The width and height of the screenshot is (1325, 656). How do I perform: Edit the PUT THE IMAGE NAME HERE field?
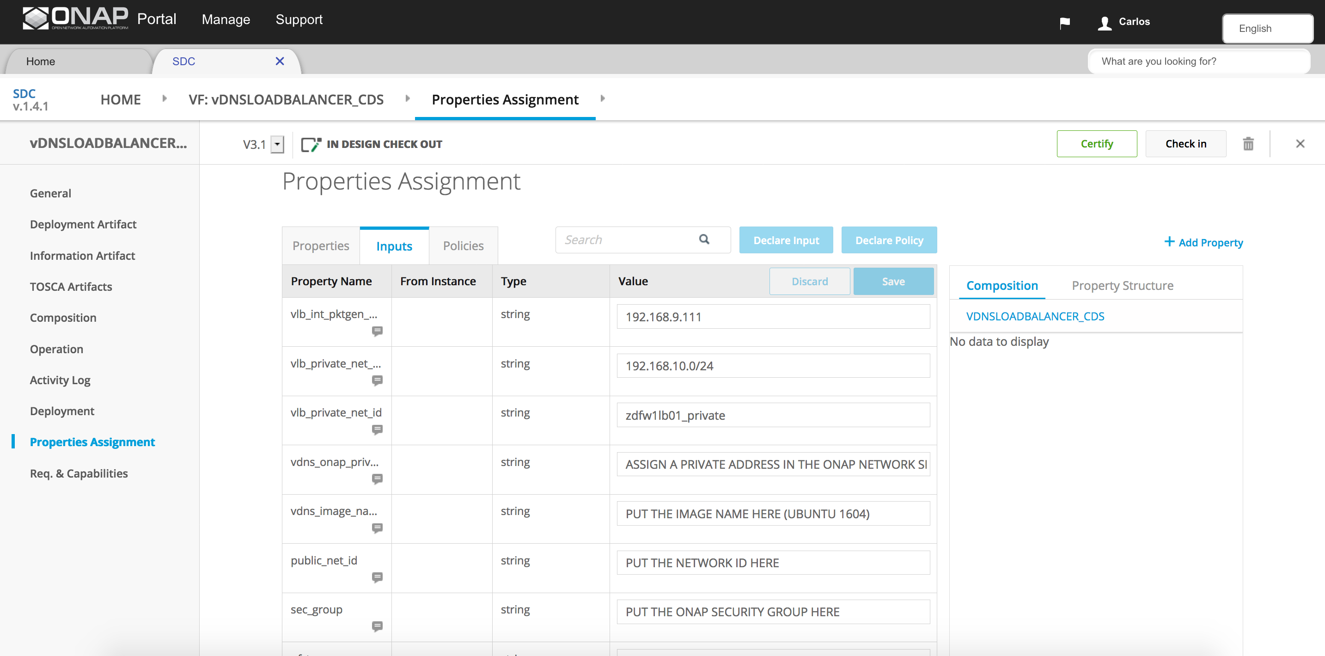point(773,514)
